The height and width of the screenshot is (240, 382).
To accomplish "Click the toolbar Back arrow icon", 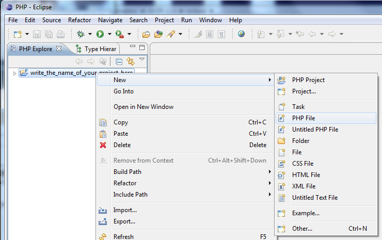I will point(312,34).
